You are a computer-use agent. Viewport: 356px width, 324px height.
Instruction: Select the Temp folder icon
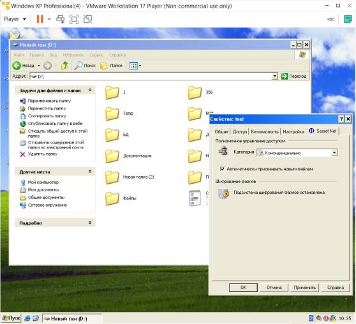[112, 114]
